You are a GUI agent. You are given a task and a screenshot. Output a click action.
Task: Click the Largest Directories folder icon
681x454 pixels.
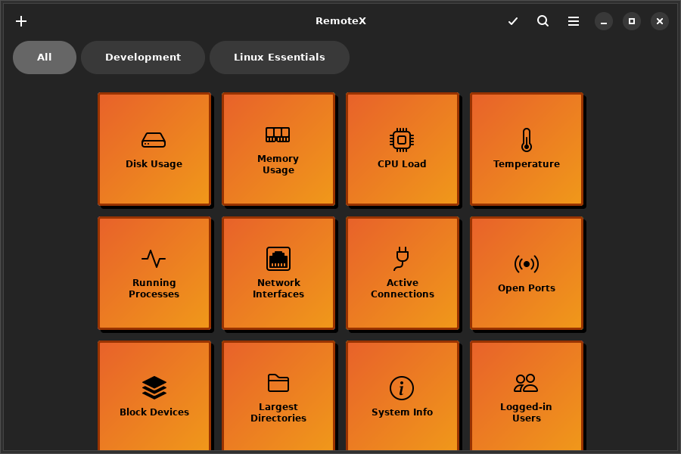click(x=278, y=383)
